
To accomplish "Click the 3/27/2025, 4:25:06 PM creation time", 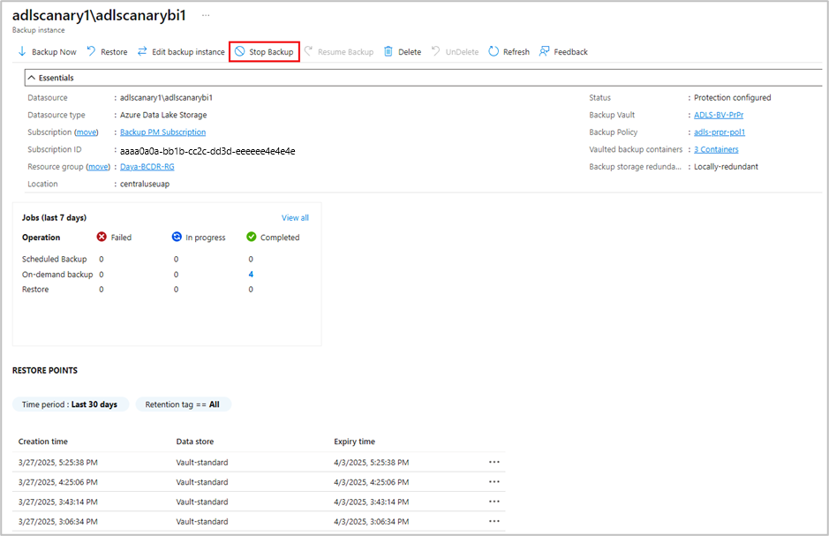I will (x=58, y=482).
